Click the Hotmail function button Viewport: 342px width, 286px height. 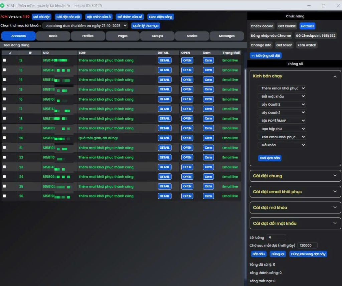tap(307, 26)
